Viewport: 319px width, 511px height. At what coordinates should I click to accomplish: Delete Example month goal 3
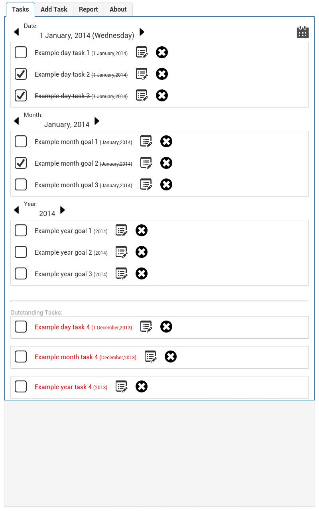[x=166, y=184]
